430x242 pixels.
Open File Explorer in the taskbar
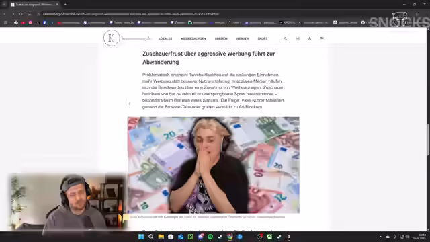(x=161, y=237)
